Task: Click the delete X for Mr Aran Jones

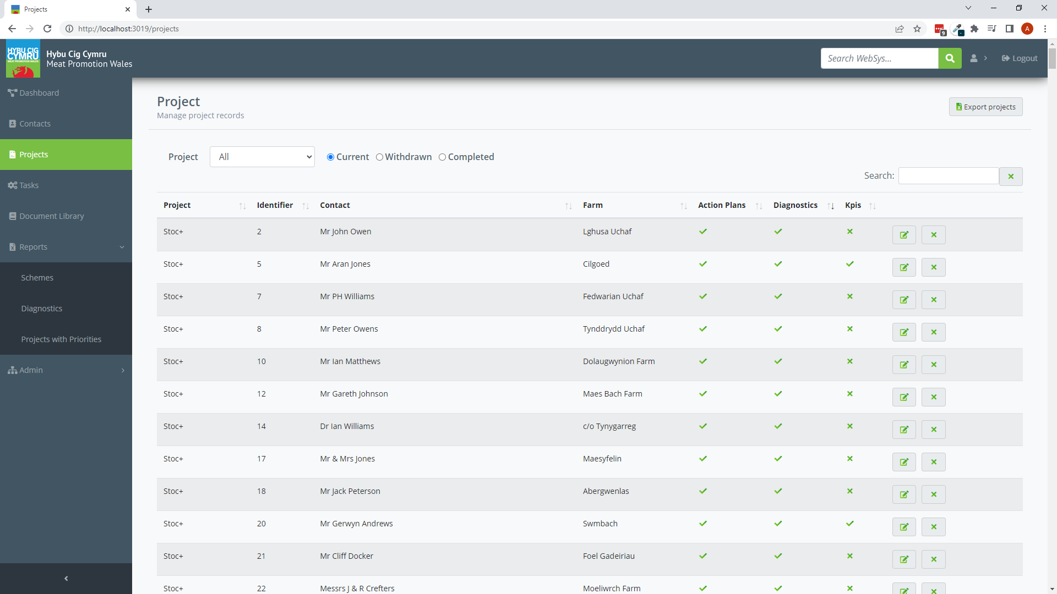Action: pyautogui.click(x=933, y=267)
